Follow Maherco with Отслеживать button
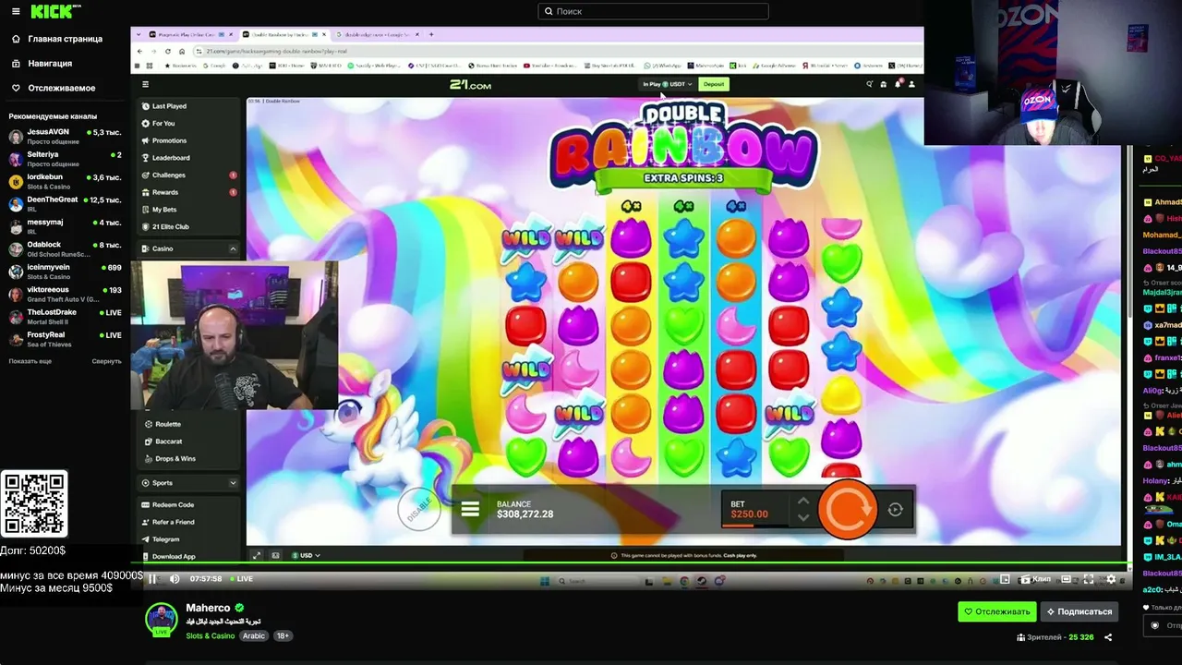Viewport: 1182px width, 665px height. click(x=997, y=611)
